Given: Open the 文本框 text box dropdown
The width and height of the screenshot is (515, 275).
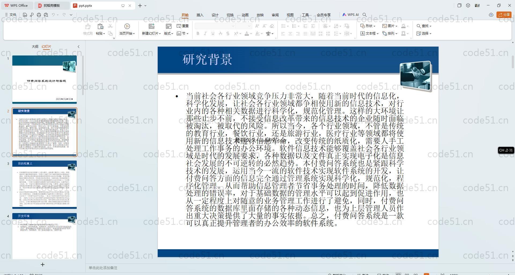Looking at the screenshot, I should (x=369, y=34).
